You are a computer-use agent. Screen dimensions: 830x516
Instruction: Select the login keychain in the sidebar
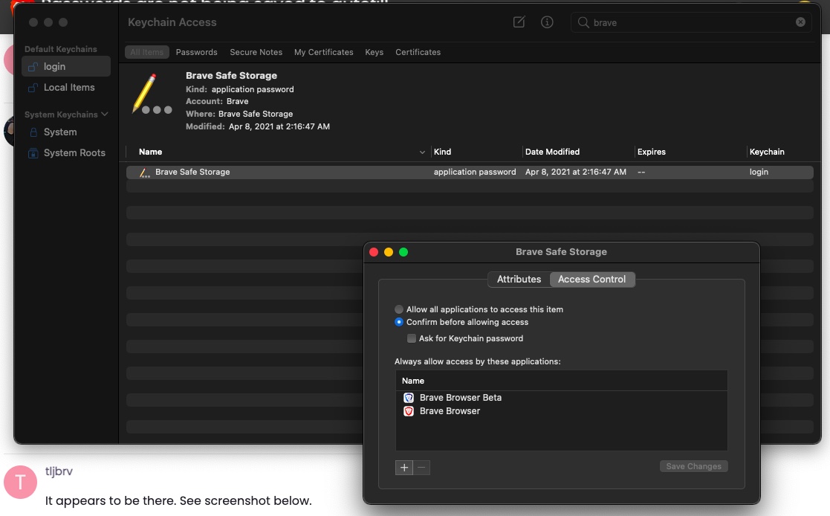(x=66, y=66)
